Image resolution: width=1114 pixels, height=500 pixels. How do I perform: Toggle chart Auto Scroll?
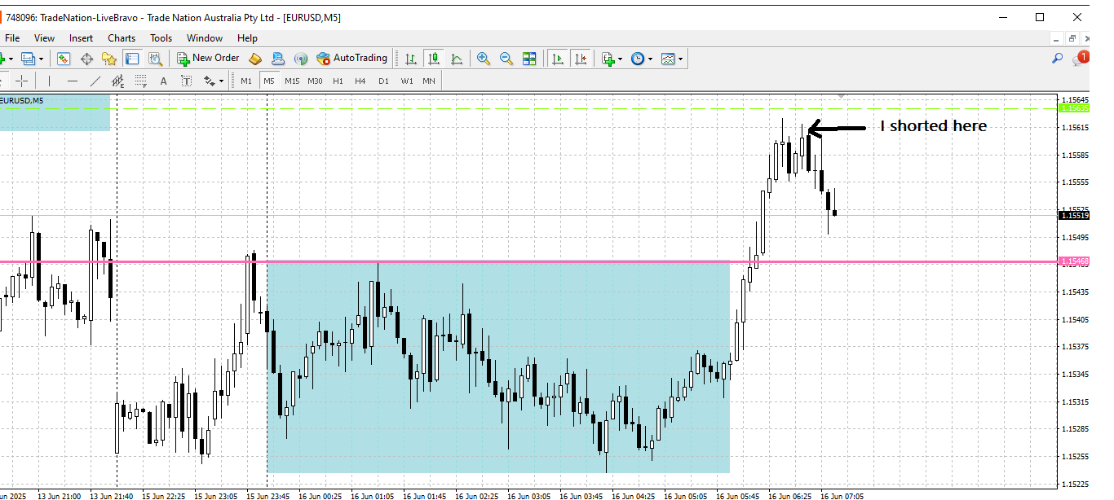point(558,59)
